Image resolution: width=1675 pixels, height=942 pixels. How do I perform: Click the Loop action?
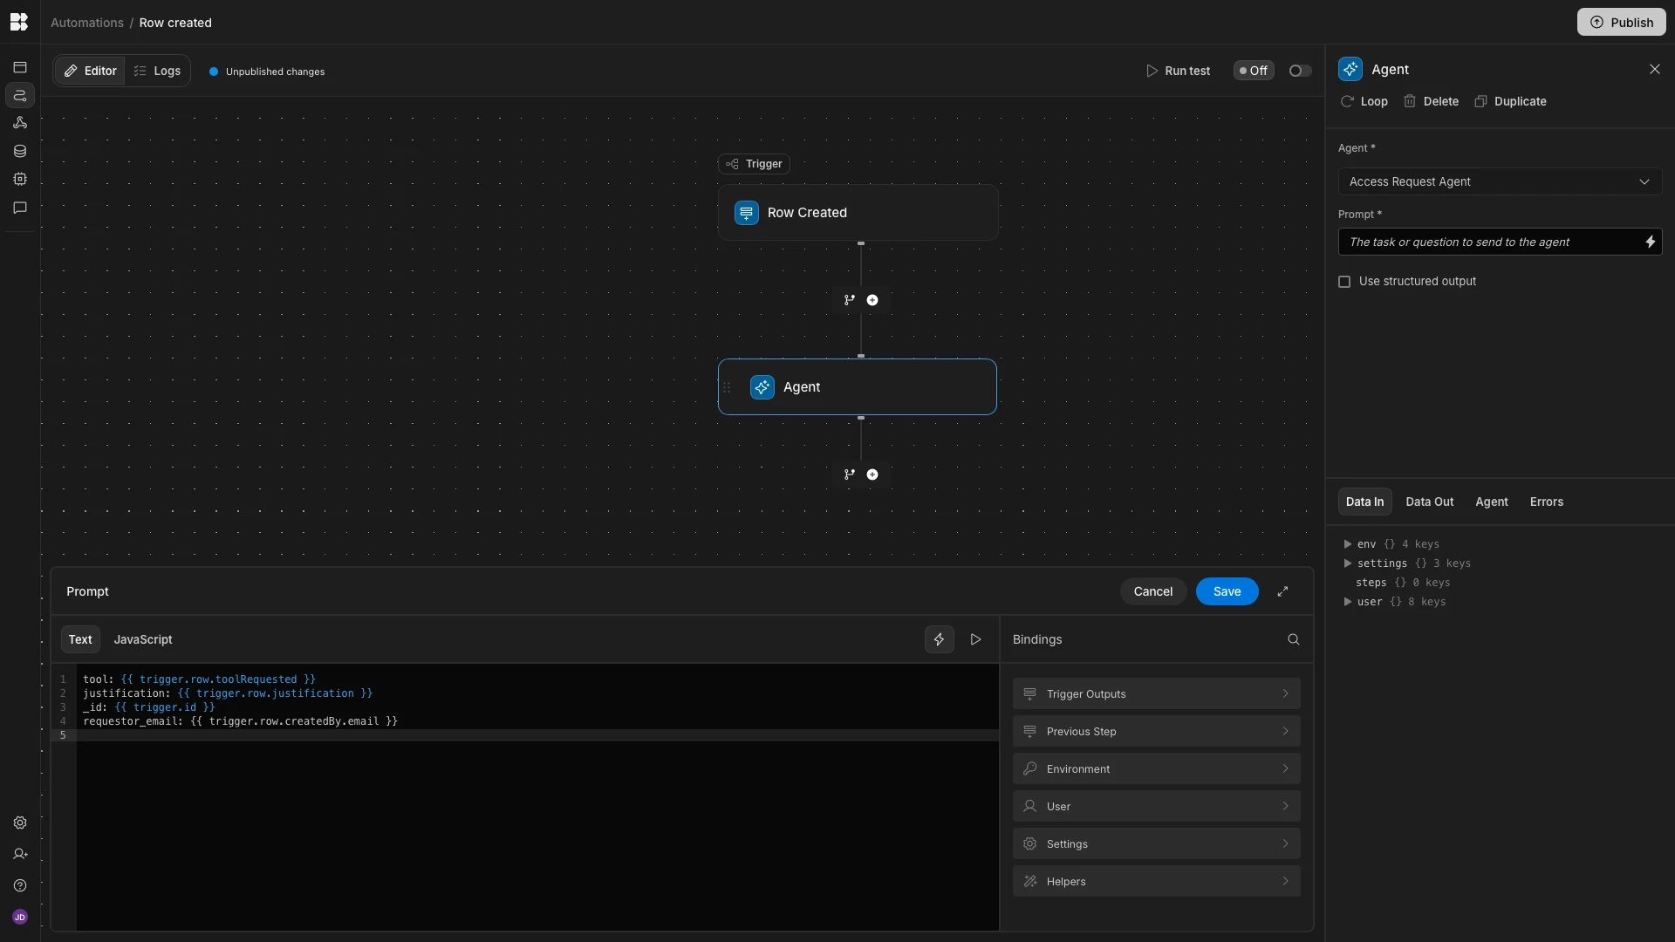1364,101
